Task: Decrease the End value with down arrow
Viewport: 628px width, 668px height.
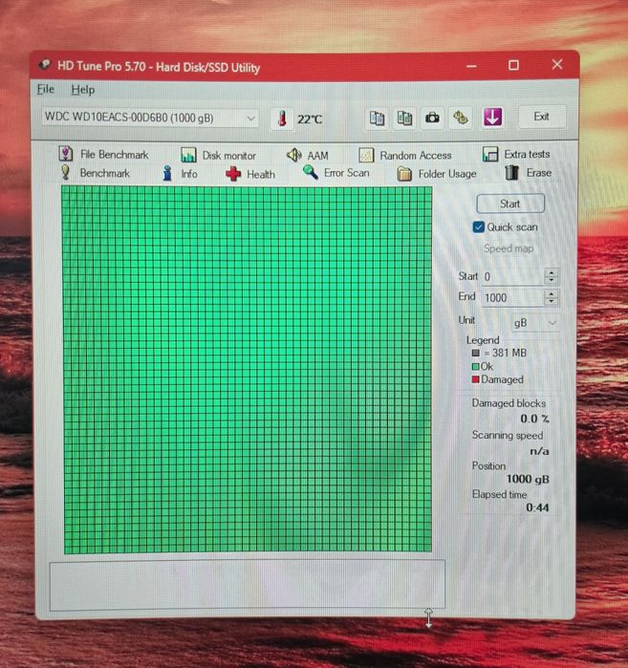Action: [x=552, y=301]
